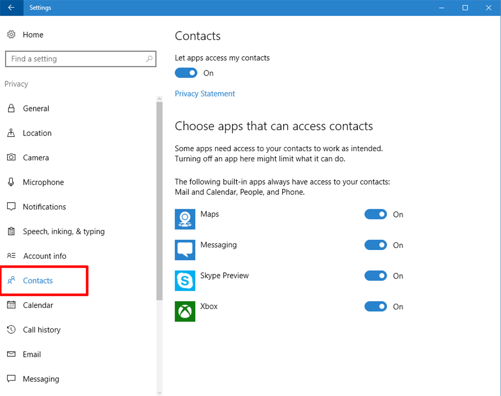Image resolution: width=501 pixels, height=396 pixels.
Task: Go to Call history settings
Action: pos(42,330)
